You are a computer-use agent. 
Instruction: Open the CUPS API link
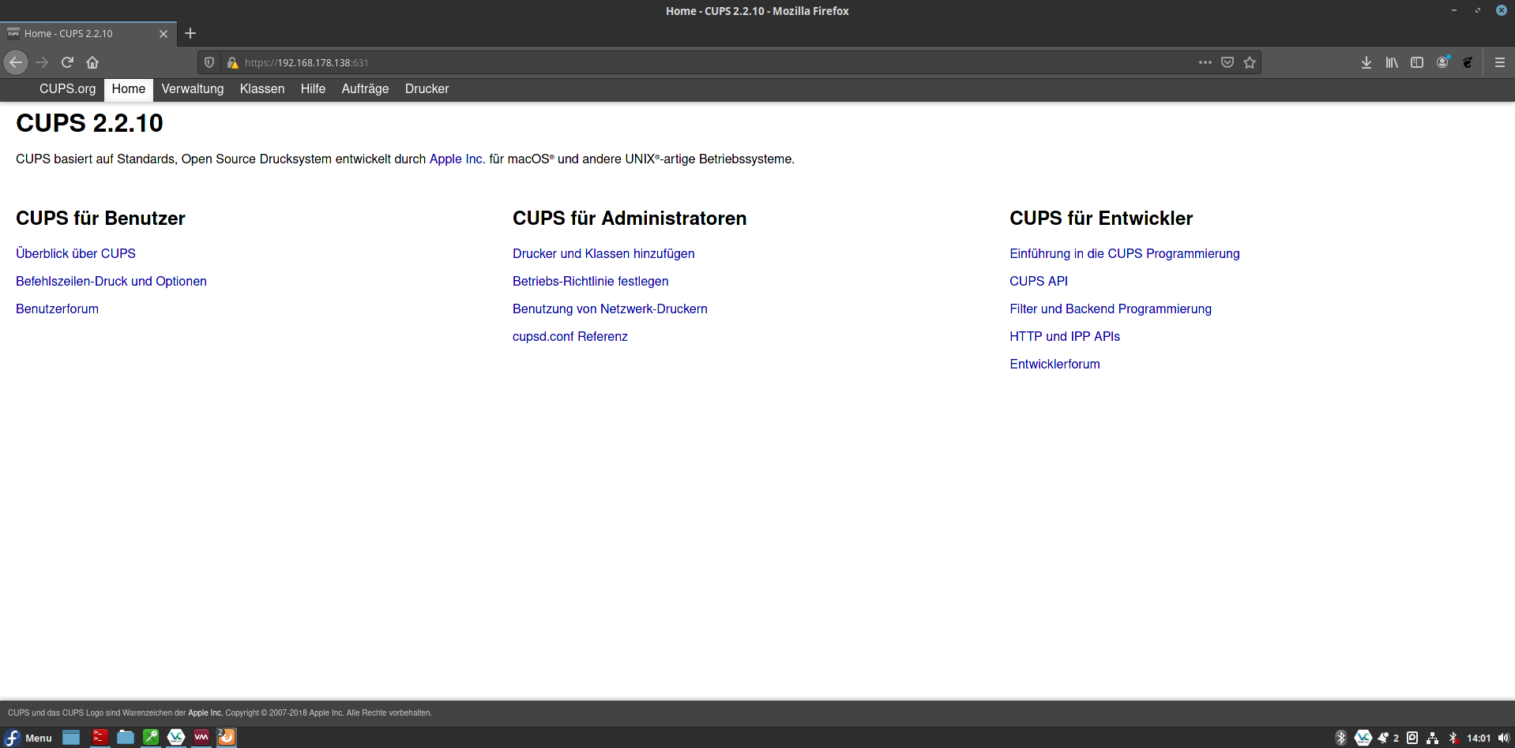point(1039,281)
